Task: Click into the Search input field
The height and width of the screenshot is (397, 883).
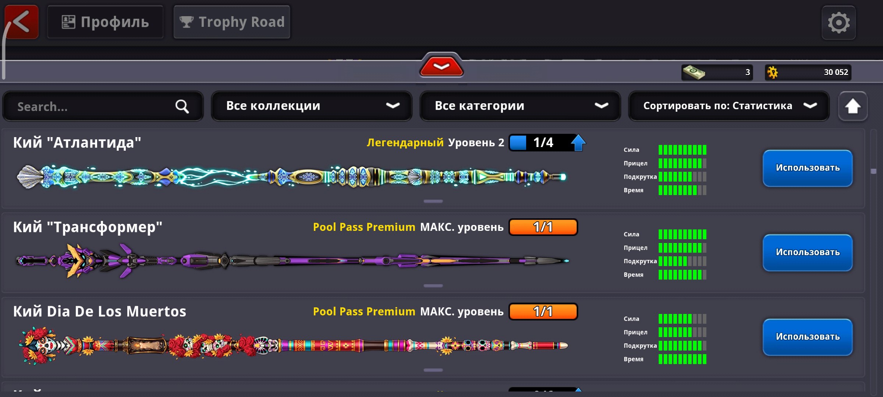Action: pyautogui.click(x=92, y=107)
